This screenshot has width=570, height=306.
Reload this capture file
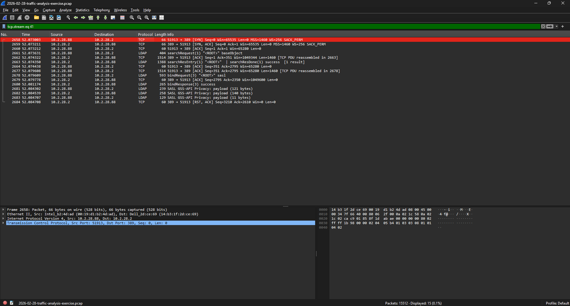pos(59,17)
